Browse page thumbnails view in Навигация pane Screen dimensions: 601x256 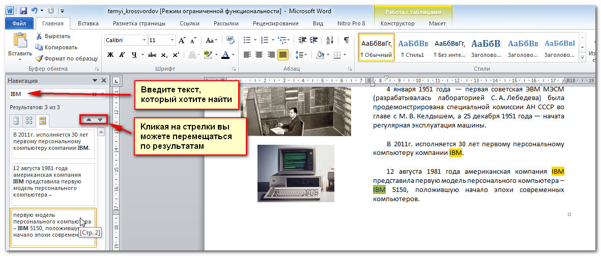(x=28, y=121)
